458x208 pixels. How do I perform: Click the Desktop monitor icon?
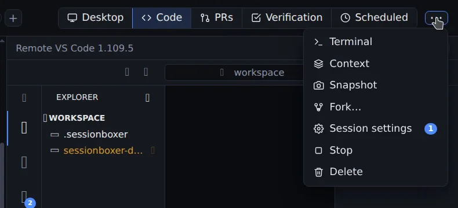72,18
